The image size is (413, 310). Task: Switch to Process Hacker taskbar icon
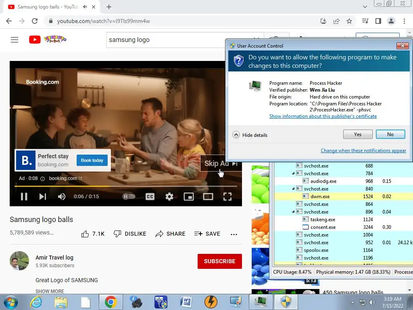261,302
